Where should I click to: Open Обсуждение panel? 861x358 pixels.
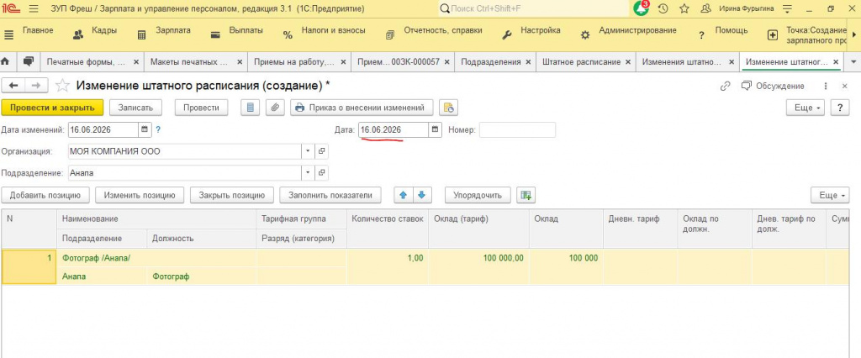[x=773, y=87]
